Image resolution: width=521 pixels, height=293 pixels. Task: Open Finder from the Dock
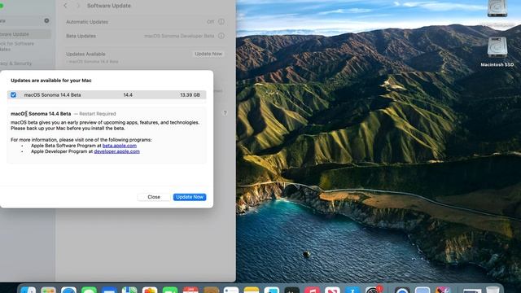28,290
